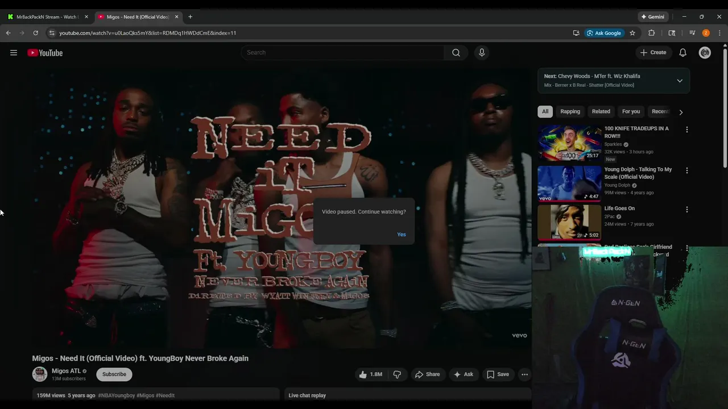Select the All filter chip

pos(545,112)
